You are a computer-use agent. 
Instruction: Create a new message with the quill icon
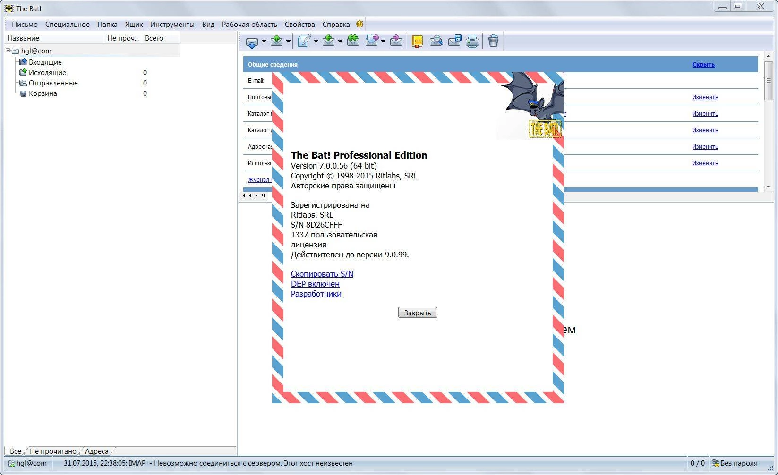[304, 42]
